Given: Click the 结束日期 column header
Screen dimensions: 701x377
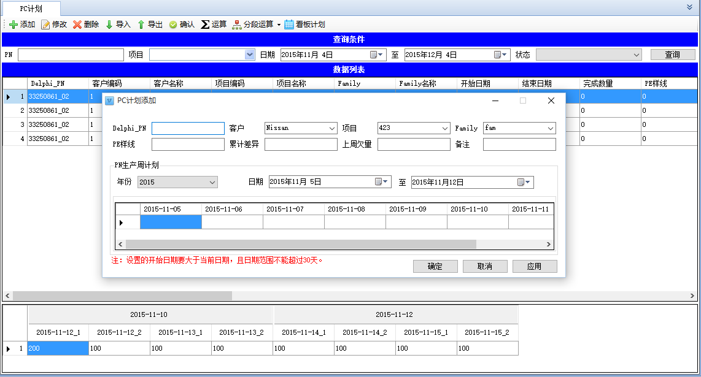Looking at the screenshot, I should click(x=549, y=83).
